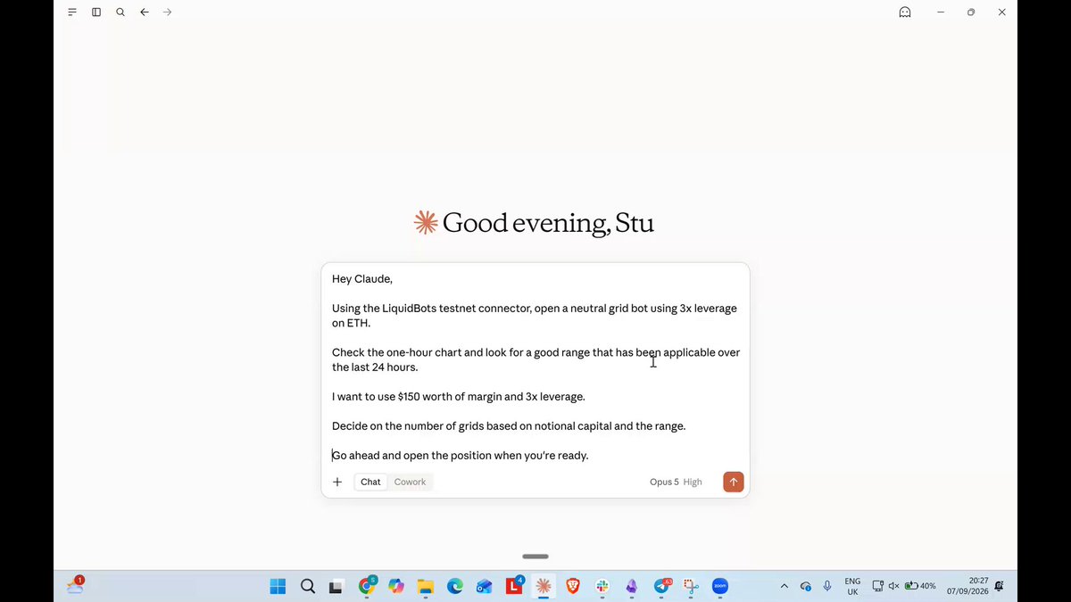Open network display tray icon
This screenshot has width=1071, height=602.
tap(877, 586)
